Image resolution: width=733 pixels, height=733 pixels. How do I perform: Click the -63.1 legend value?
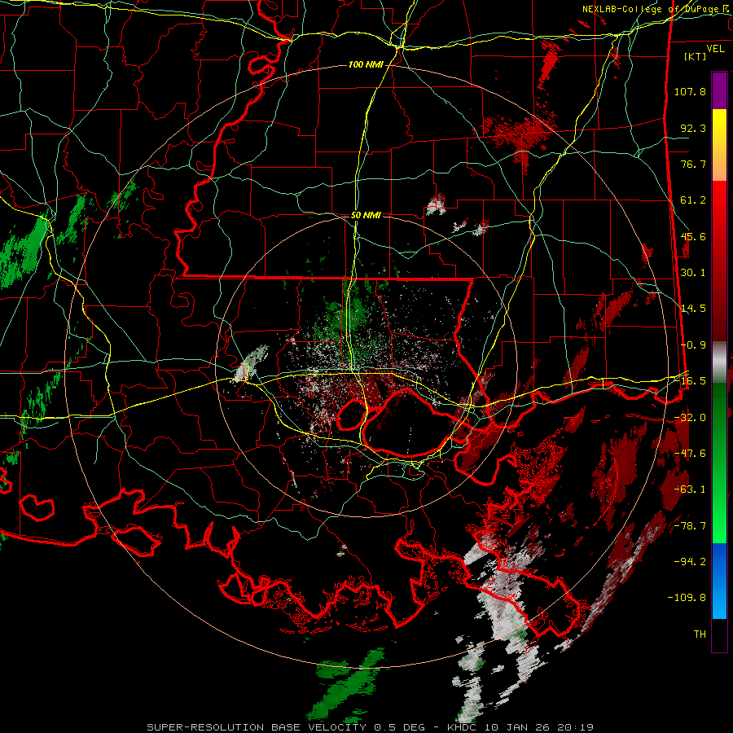click(690, 489)
